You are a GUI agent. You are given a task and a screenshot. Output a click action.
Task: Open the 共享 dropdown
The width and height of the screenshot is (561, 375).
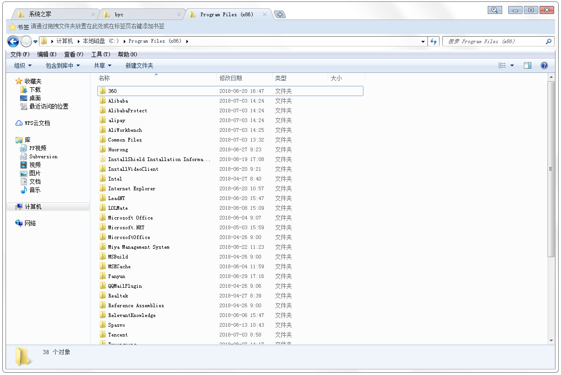tap(103, 65)
